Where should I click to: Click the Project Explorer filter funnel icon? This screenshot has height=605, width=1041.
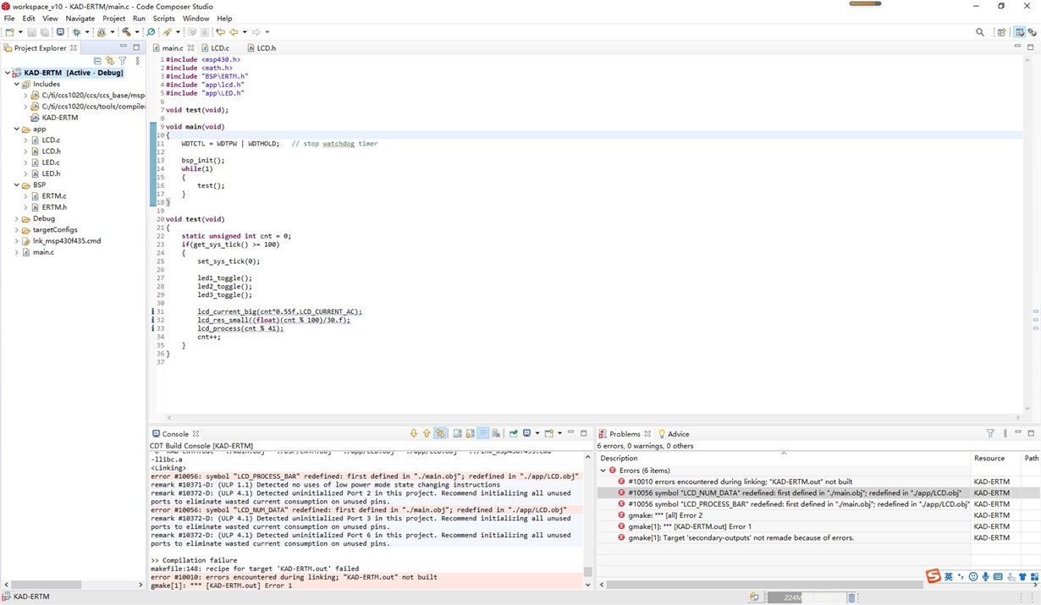(123, 61)
